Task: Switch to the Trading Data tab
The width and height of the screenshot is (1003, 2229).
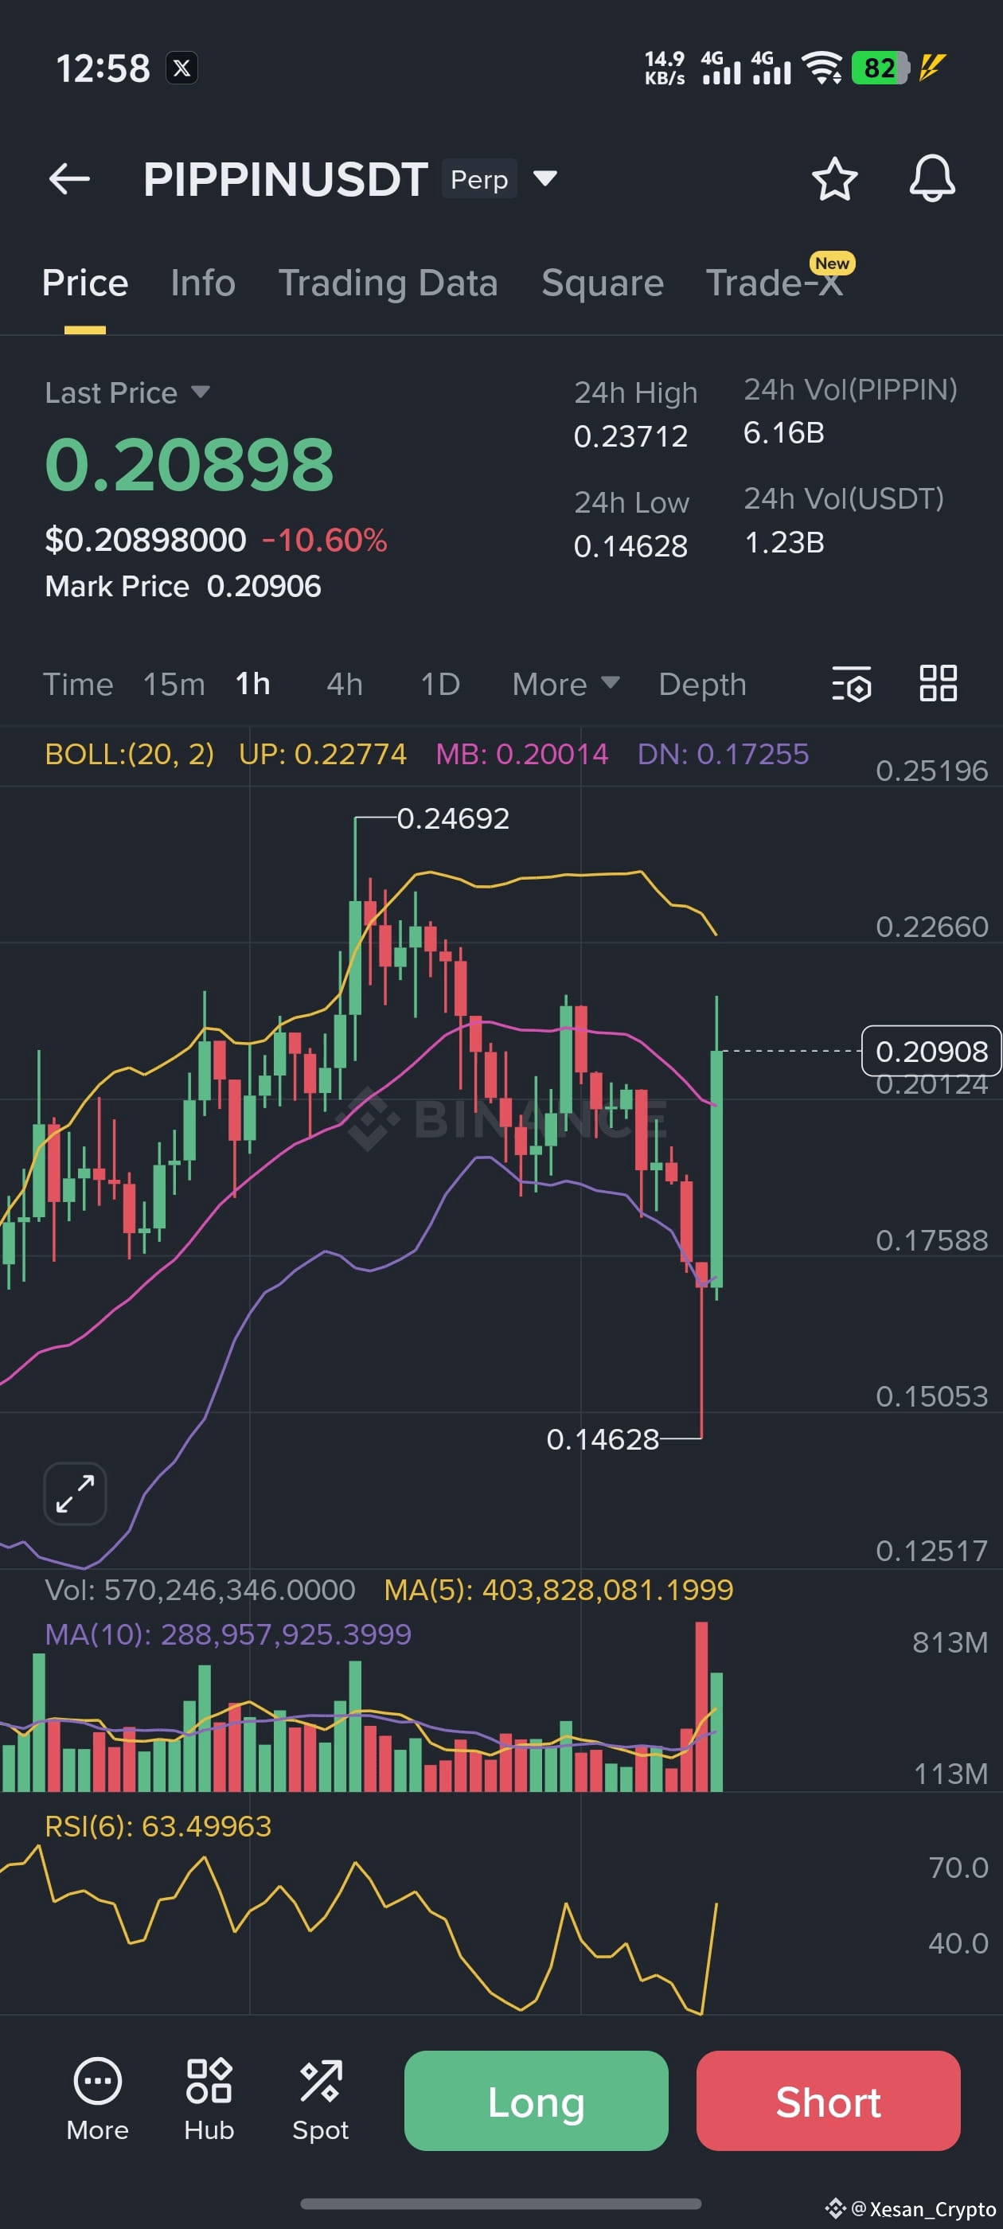Action: [388, 283]
